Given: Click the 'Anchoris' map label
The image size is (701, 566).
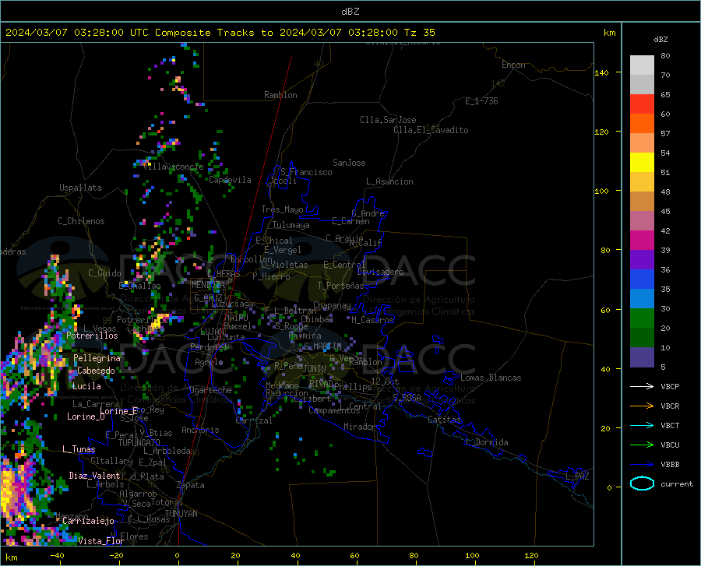Looking at the screenshot, I should [x=200, y=431].
